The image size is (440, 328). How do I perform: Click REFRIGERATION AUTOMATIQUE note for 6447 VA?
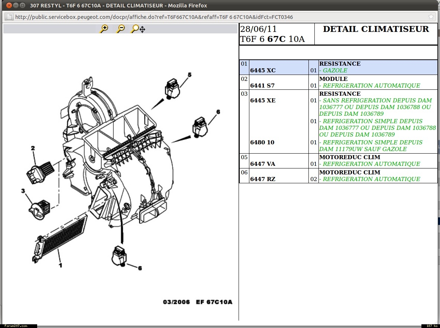(370, 164)
